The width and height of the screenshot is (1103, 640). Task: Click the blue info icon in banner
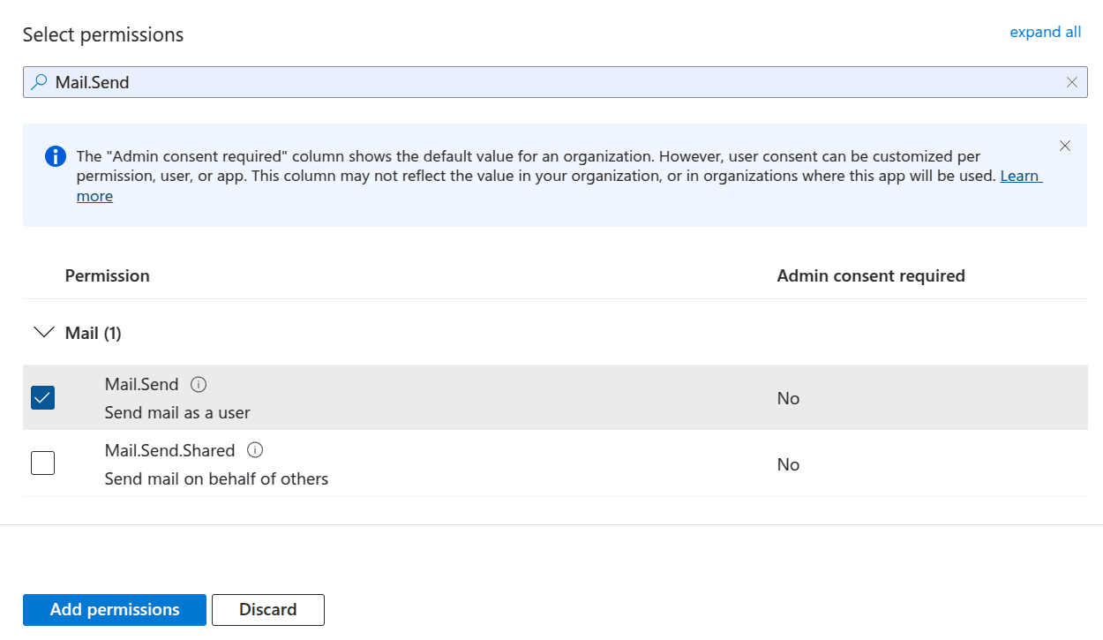click(x=55, y=156)
